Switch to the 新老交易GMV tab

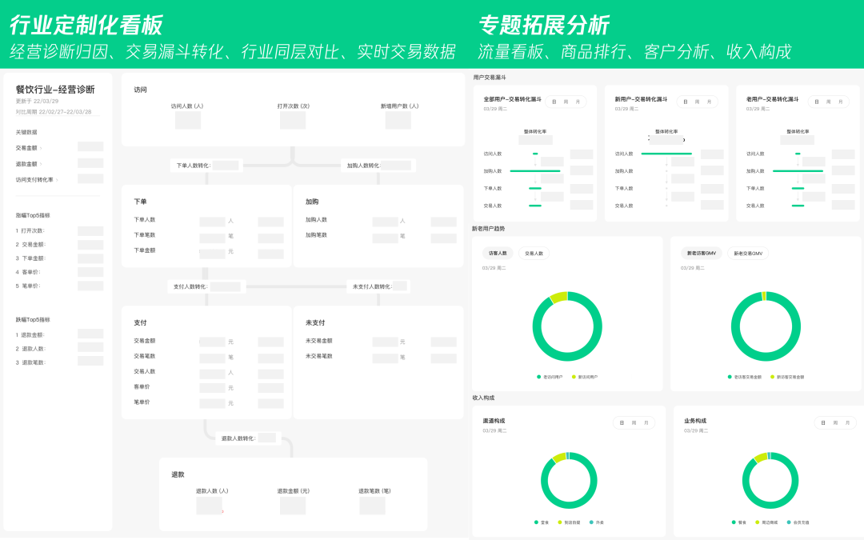(x=748, y=254)
